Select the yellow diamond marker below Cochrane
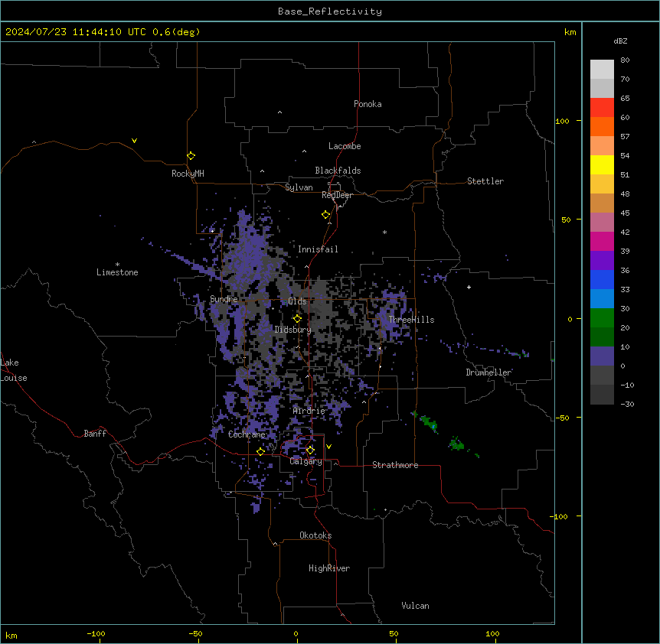Screen dimensions: 660x644 click(x=260, y=451)
